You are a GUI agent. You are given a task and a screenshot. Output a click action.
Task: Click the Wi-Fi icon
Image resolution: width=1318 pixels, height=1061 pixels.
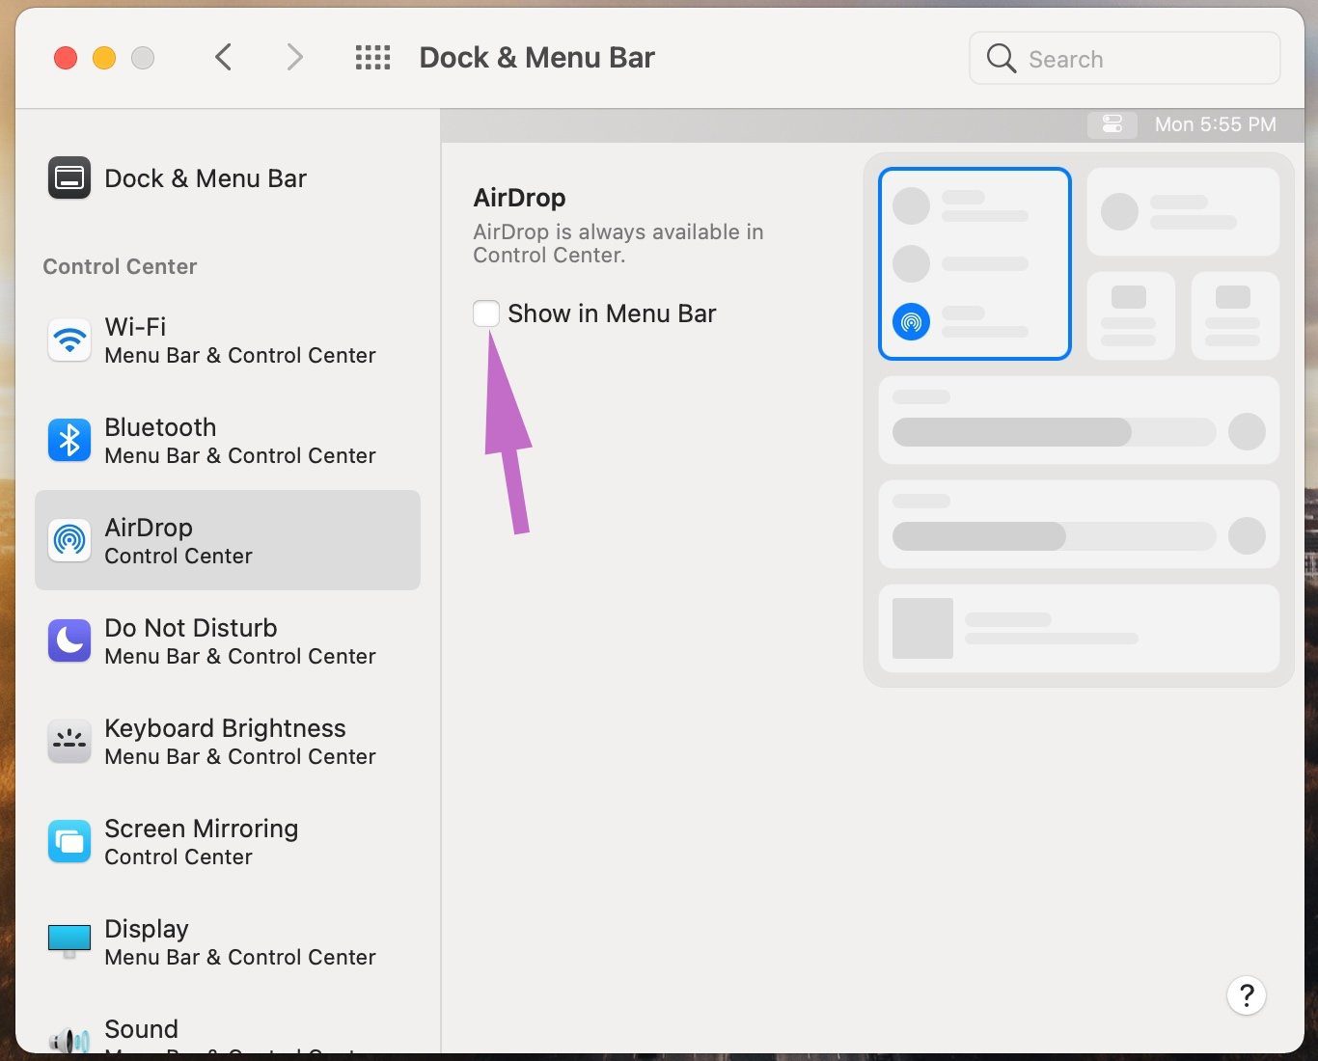(x=69, y=340)
